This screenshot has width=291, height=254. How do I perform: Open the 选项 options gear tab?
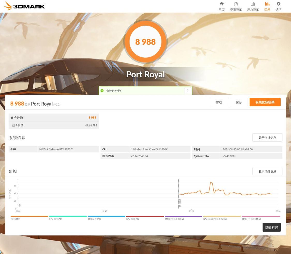(x=278, y=6)
